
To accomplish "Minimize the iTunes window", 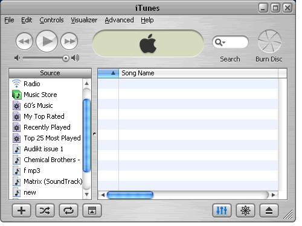I will pyautogui.click(x=263, y=8).
